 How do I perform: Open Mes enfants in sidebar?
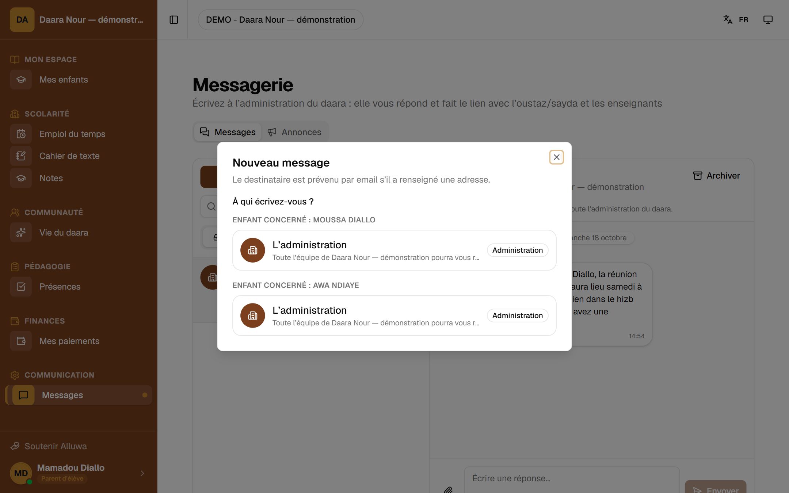pos(79,80)
